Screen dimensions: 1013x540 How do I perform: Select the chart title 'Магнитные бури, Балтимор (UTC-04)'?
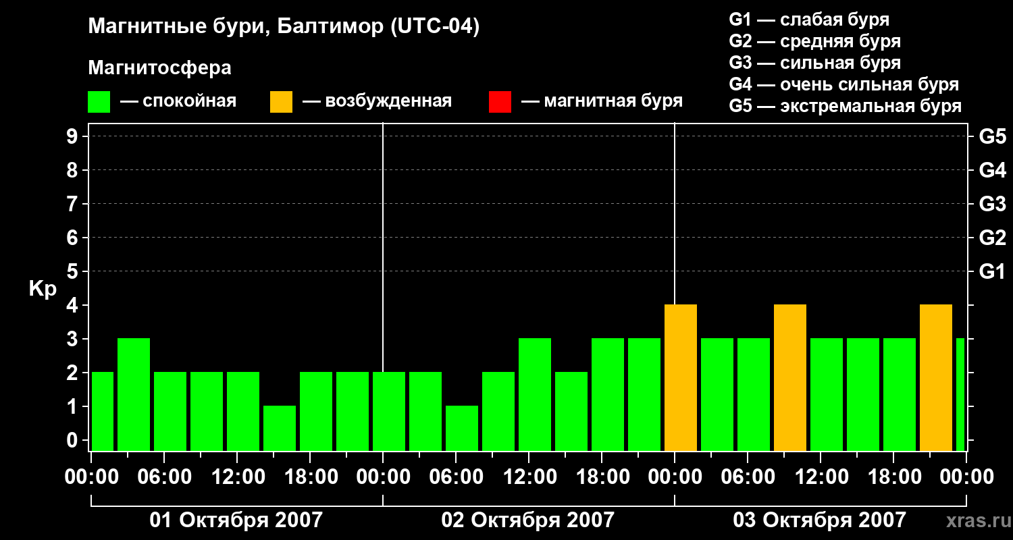(284, 27)
